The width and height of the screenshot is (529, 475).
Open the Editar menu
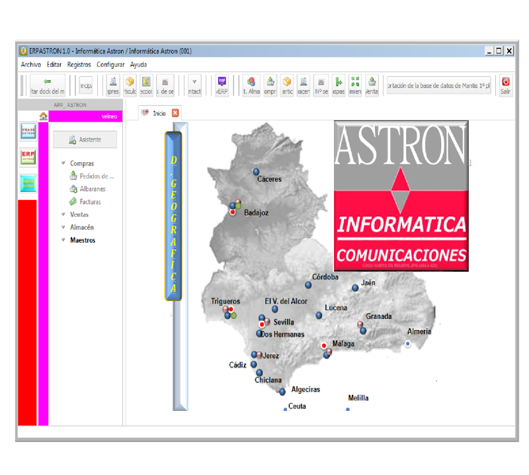click(x=54, y=64)
